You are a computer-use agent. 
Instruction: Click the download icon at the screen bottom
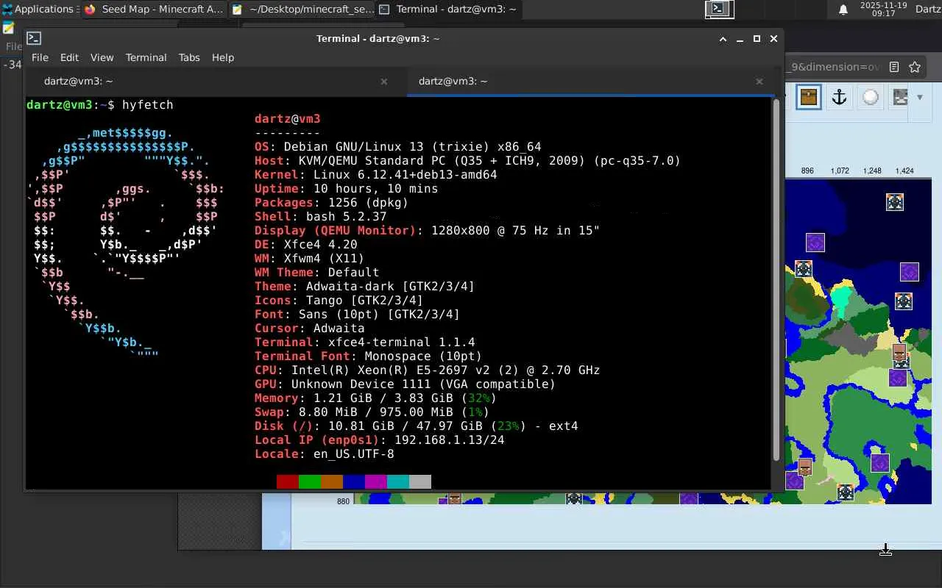[885, 550]
